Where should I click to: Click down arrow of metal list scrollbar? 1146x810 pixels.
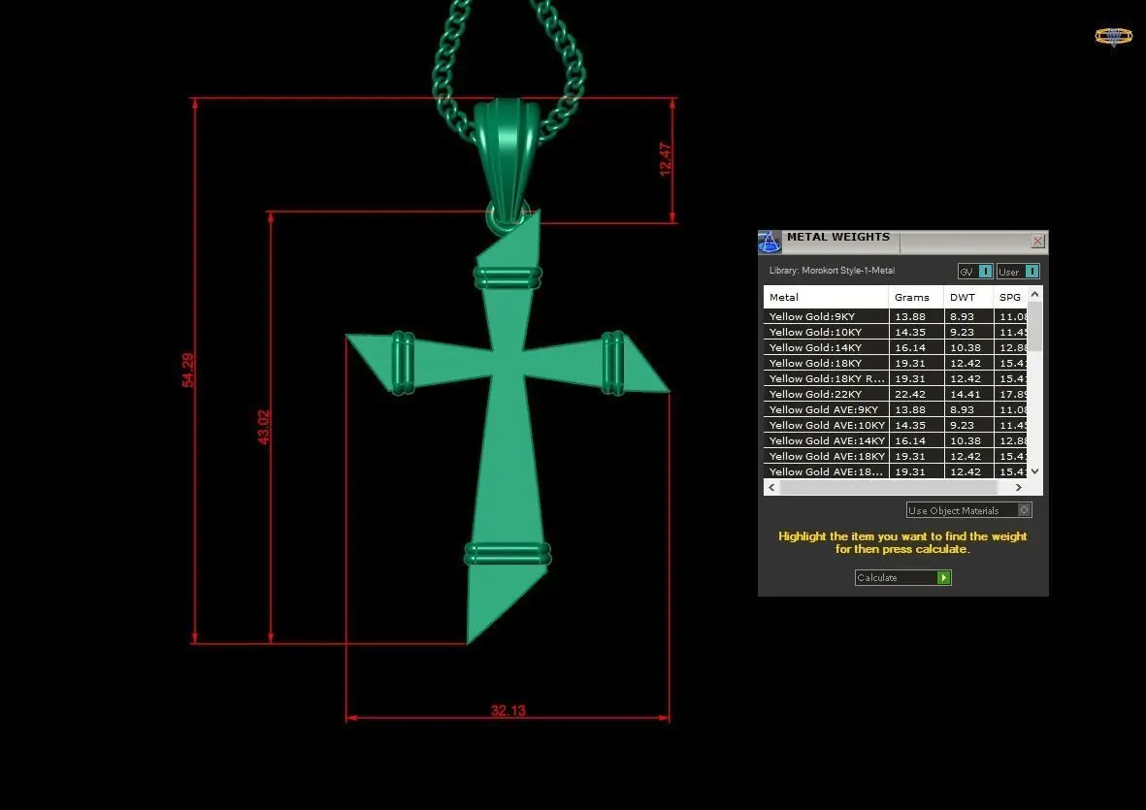(1035, 471)
